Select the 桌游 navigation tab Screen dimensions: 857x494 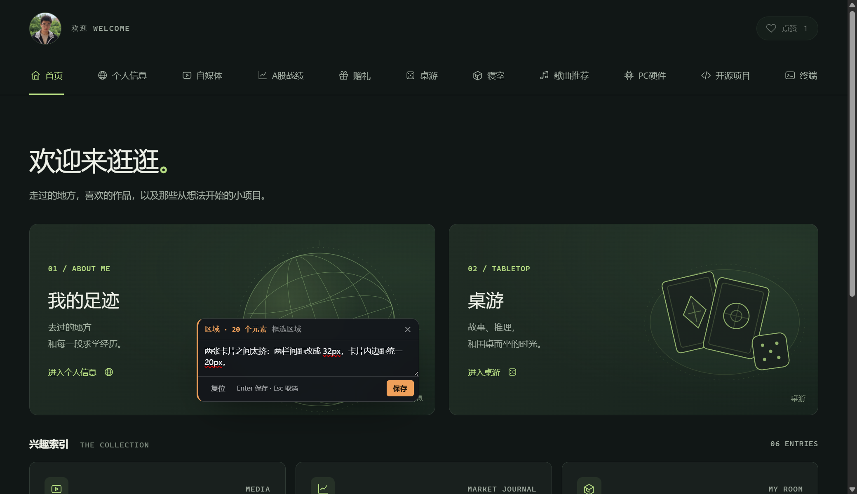click(x=422, y=76)
